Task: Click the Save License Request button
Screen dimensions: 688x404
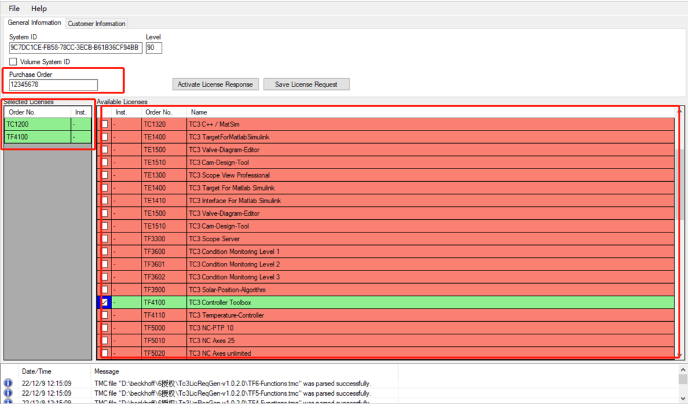Action: click(x=306, y=84)
